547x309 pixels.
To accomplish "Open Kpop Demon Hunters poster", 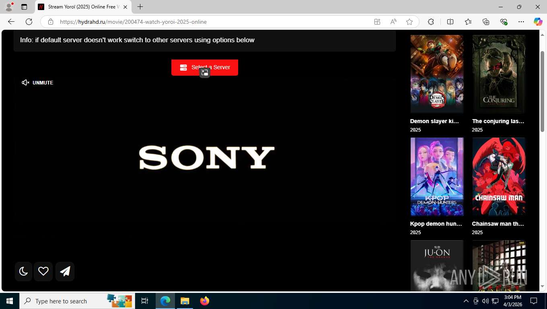I will (437, 177).
